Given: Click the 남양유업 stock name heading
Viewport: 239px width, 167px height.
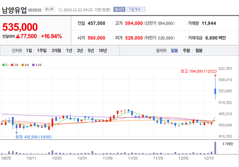Looking at the screenshot, I should tap(14, 10).
